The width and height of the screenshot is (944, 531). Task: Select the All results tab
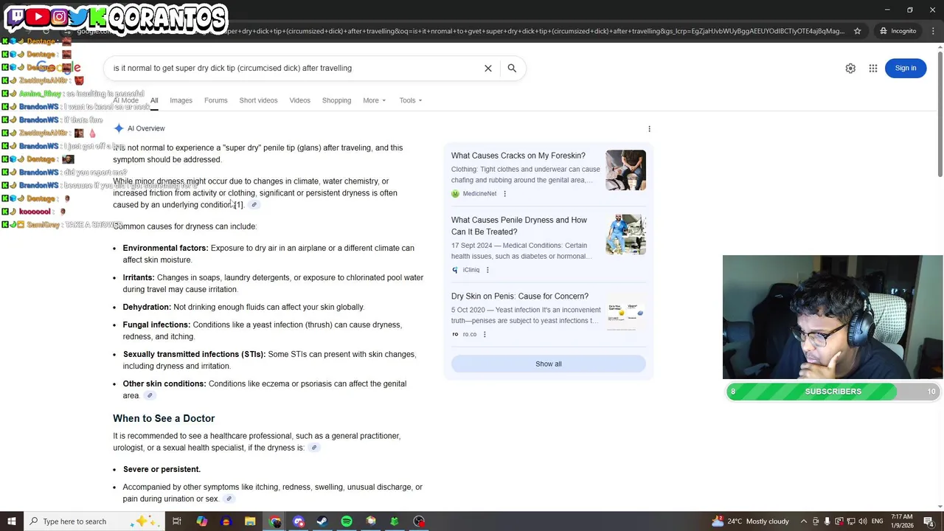154,100
